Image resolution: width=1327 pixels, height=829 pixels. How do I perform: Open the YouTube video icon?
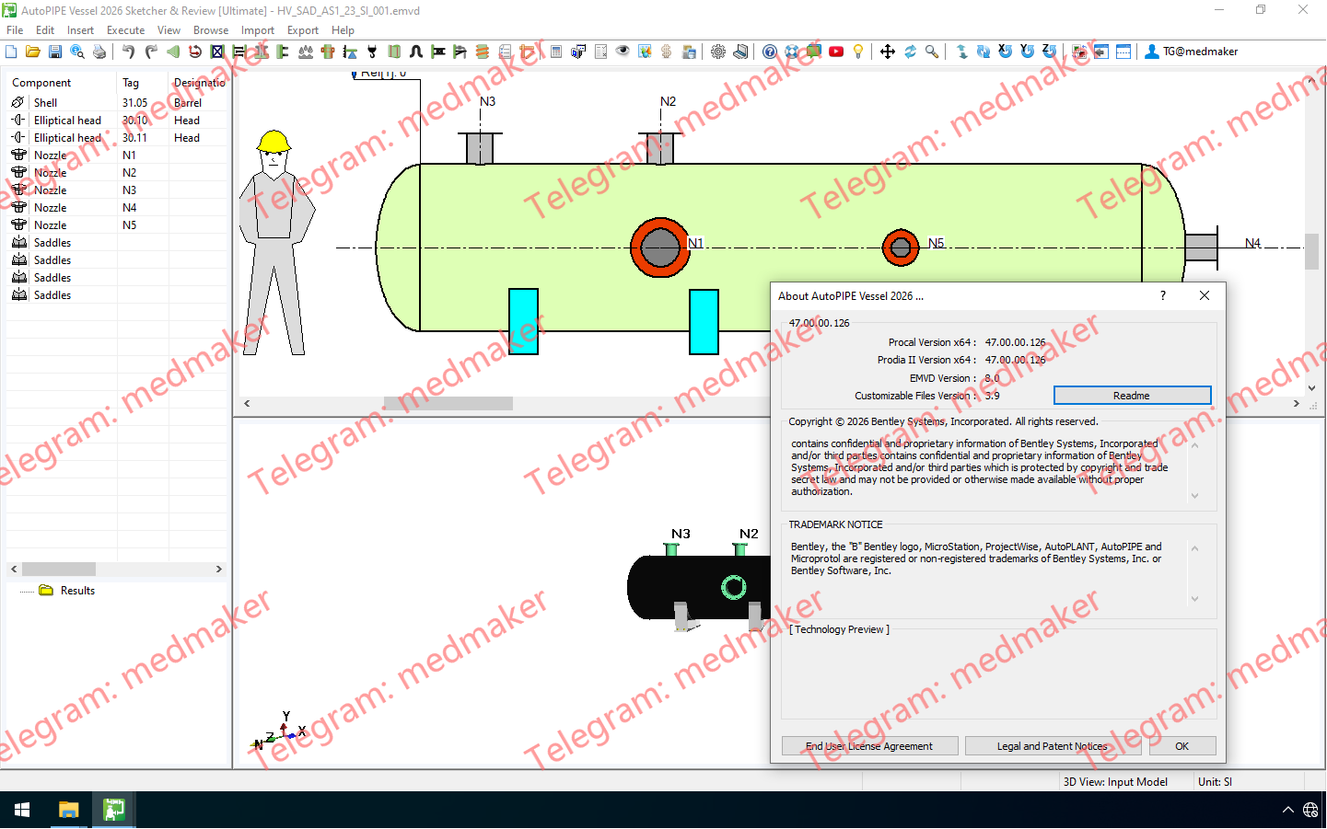click(x=836, y=52)
